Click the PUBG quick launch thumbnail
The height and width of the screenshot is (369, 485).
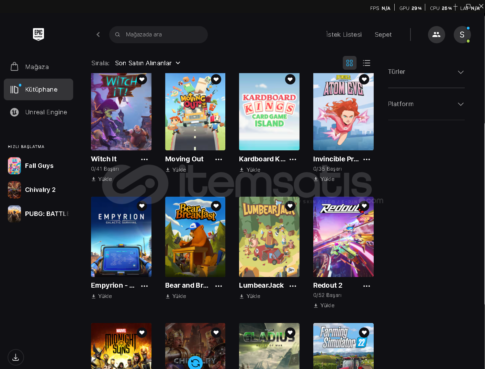pos(14,214)
